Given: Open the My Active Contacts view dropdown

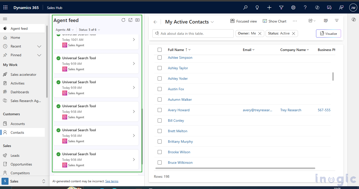Looking at the screenshot, I should click(x=212, y=22).
